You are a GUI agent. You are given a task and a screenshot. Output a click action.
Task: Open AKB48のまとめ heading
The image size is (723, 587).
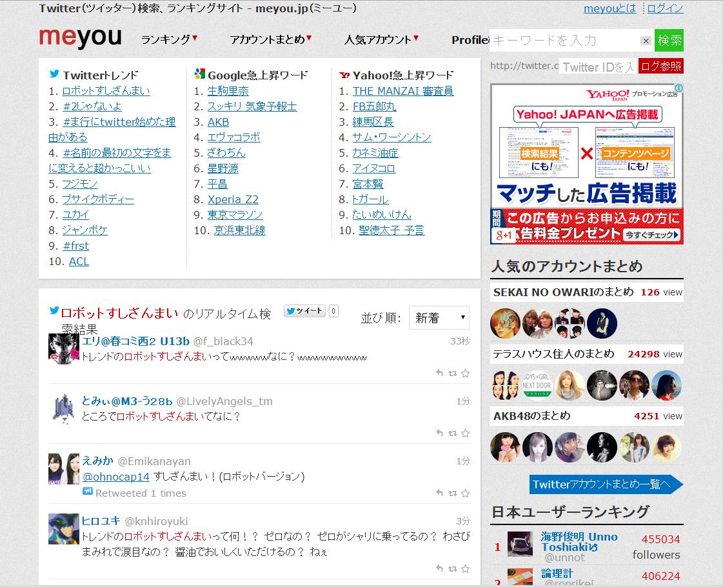tap(531, 415)
